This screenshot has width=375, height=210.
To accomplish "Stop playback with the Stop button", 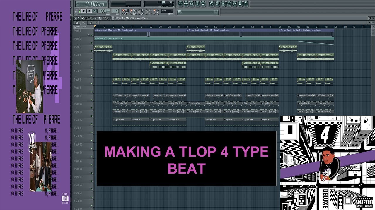I will tap(89, 11).
